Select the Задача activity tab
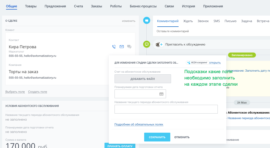Viewport: 270px width, 148px height. pyautogui.click(x=247, y=21)
